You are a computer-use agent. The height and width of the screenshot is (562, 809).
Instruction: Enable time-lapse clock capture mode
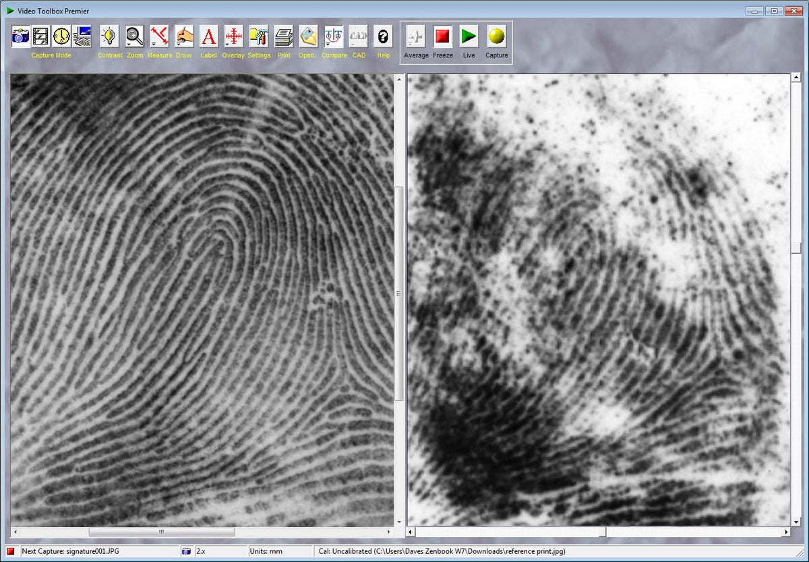(x=61, y=36)
